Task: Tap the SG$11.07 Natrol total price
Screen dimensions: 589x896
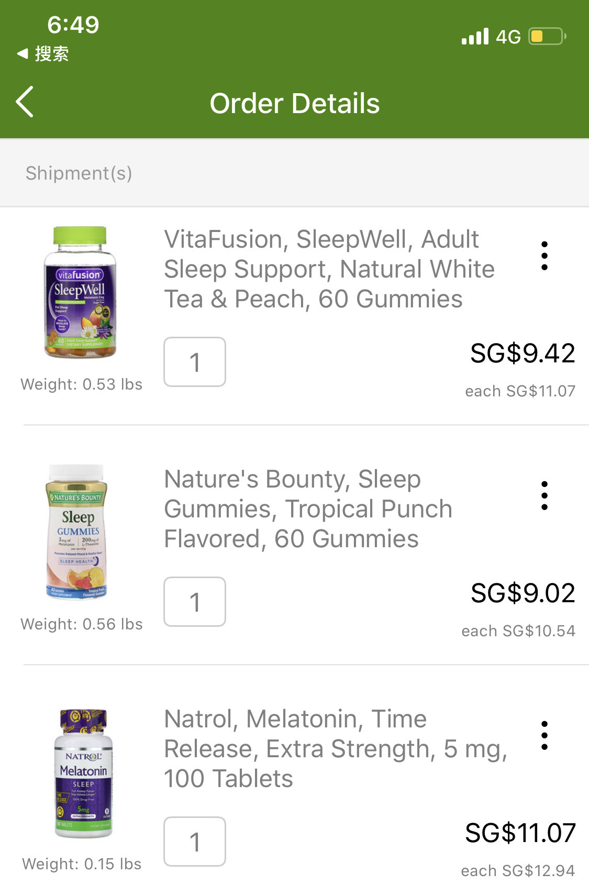Action: [x=520, y=833]
